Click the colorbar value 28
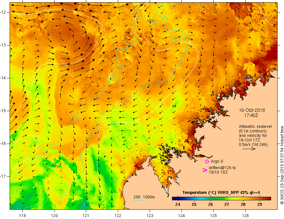Screen dimensions: 284x219 click(x=243, y=205)
